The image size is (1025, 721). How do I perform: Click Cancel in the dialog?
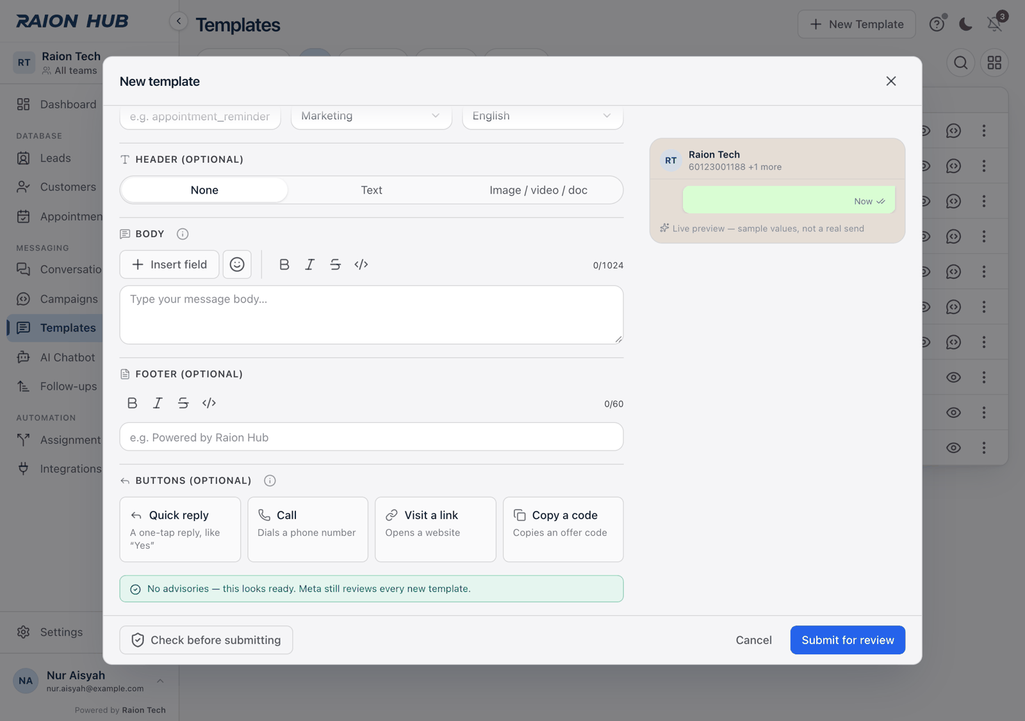click(753, 640)
